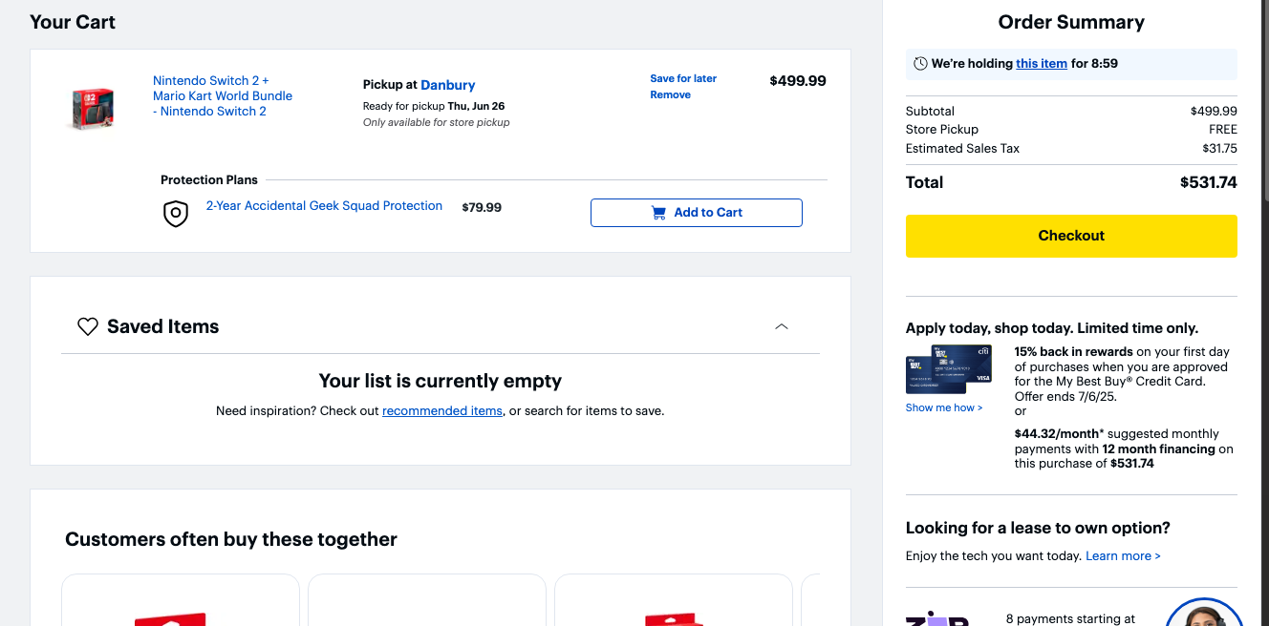Add Geek Squad Protection to cart
The image size is (1269, 626).
pyautogui.click(x=697, y=213)
